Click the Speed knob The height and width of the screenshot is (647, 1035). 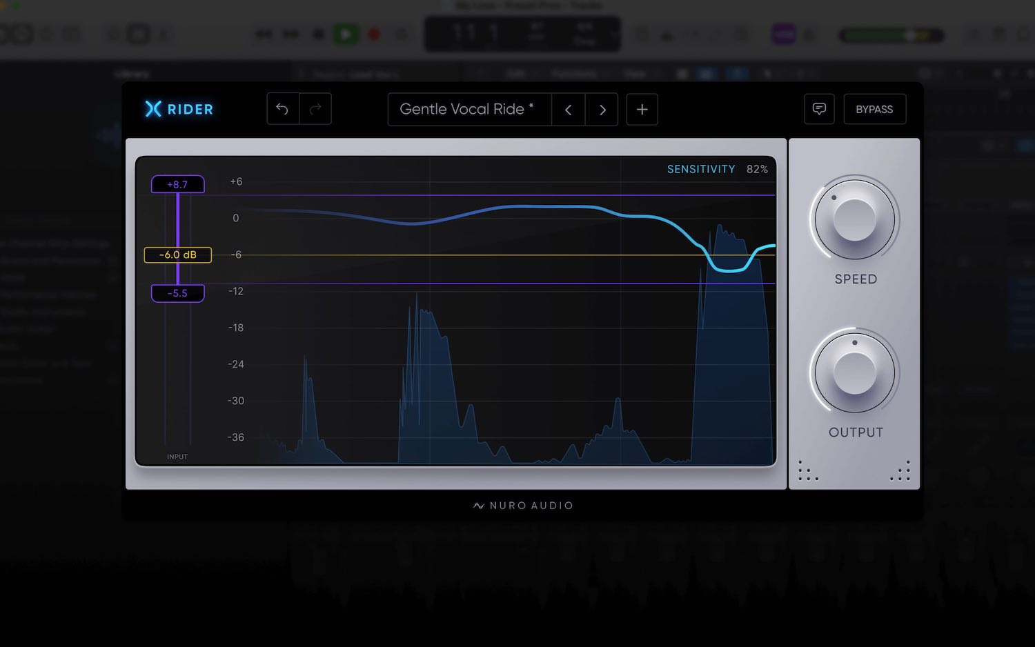tap(855, 220)
